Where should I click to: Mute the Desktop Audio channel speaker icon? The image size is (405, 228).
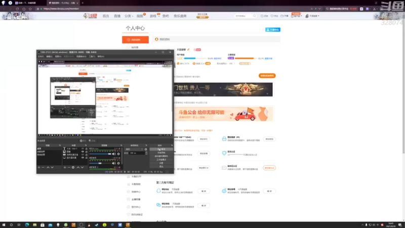114,163
